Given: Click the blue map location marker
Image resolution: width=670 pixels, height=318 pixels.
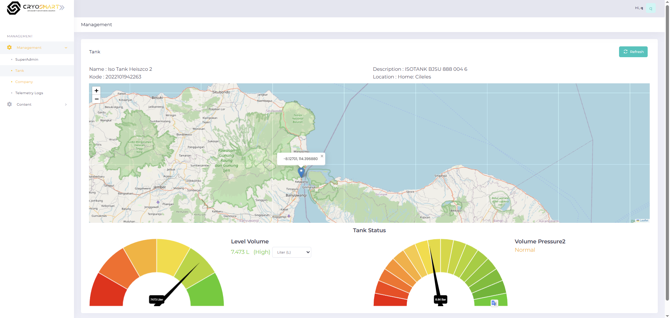Looking at the screenshot, I should click(301, 172).
